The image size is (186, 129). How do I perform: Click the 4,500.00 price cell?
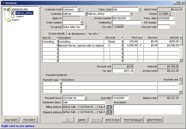pyautogui.click(x=130, y=45)
